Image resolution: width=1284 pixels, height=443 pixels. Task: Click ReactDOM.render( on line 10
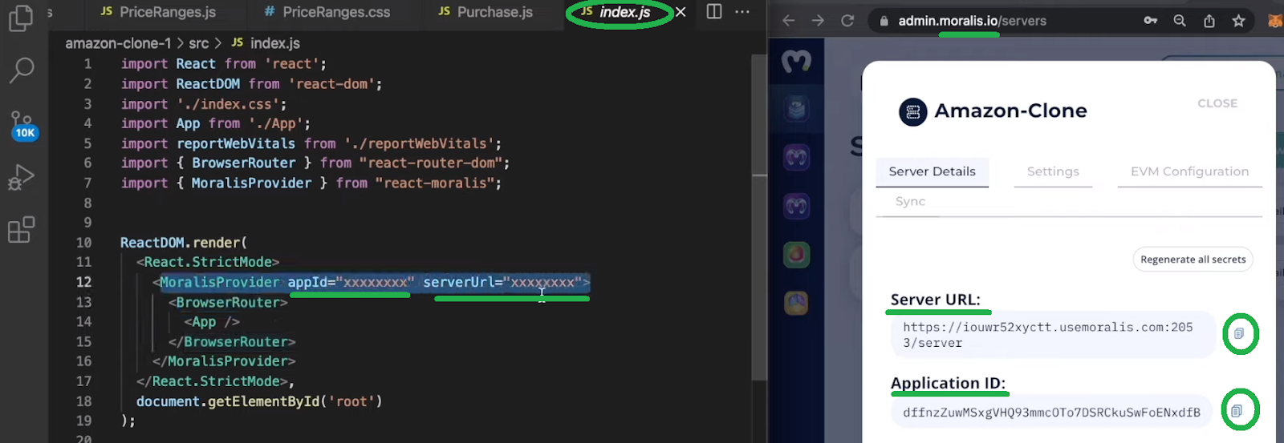pos(184,242)
